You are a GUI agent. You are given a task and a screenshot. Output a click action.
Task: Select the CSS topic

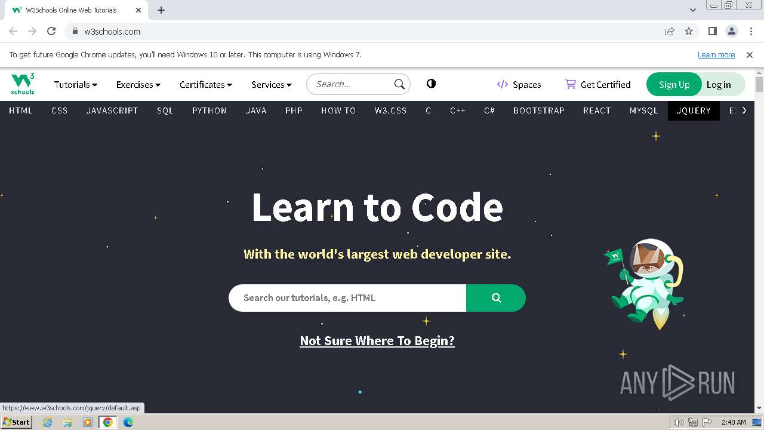point(60,110)
